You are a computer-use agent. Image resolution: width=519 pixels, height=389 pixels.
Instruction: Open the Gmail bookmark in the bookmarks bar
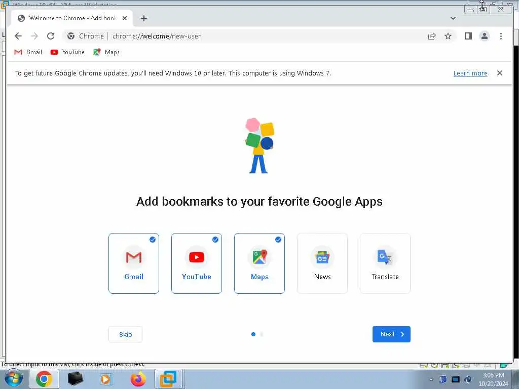(x=28, y=52)
